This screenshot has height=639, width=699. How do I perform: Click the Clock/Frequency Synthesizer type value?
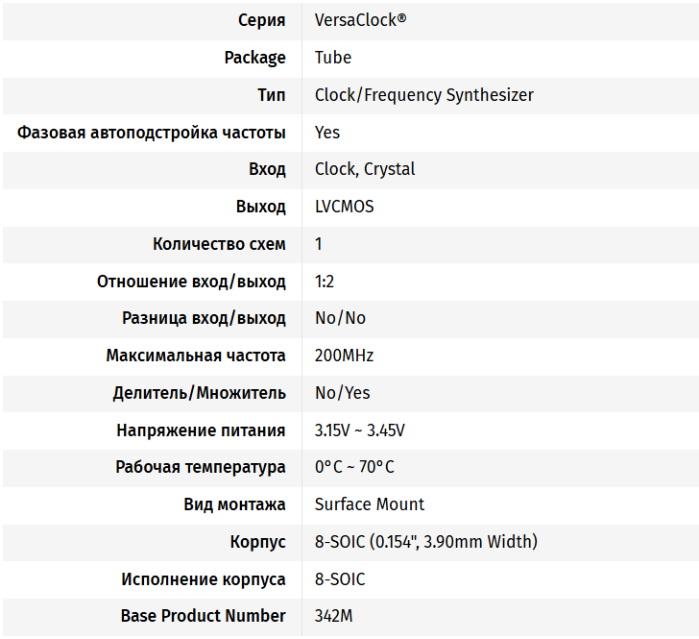pos(423,95)
